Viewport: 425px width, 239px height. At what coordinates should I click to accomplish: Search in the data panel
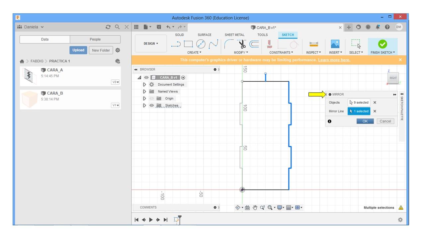(117, 27)
